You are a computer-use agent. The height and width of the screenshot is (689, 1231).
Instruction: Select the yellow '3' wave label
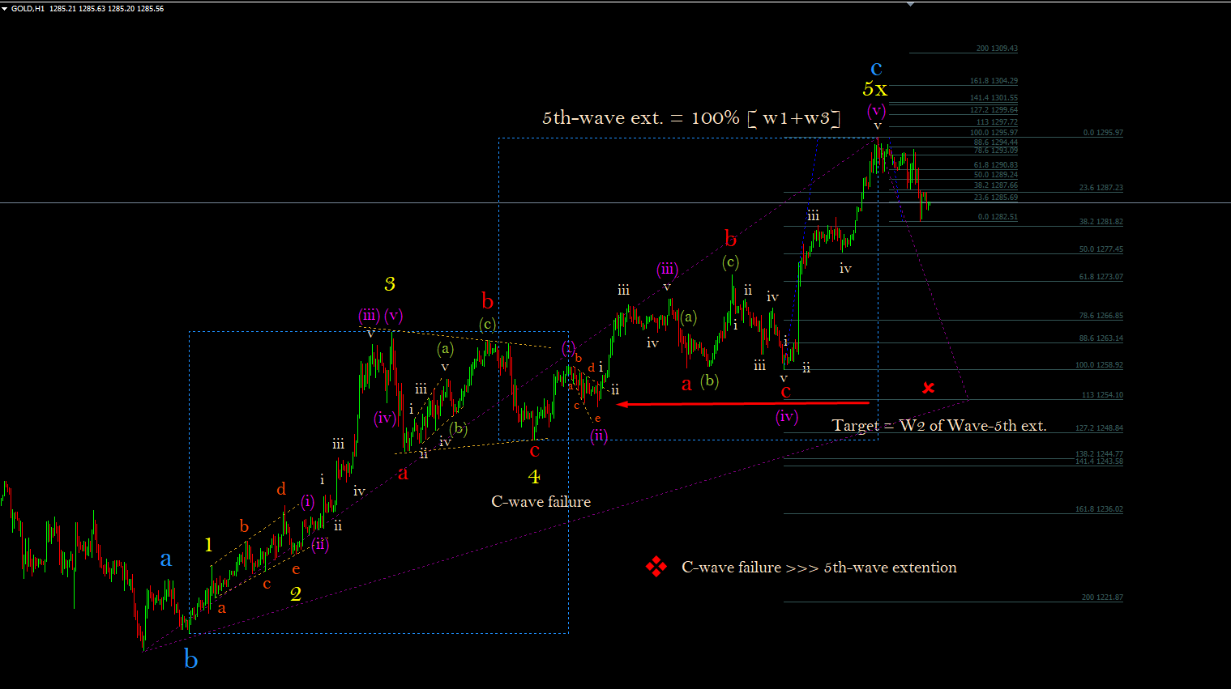pyautogui.click(x=390, y=283)
